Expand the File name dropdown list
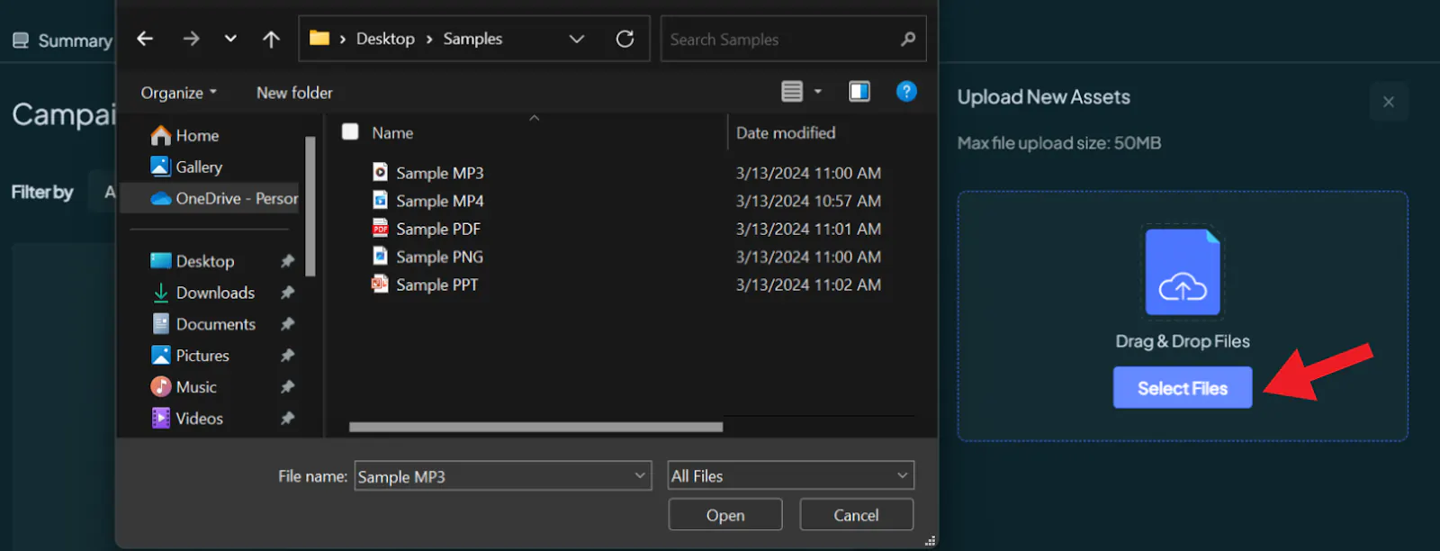 point(640,475)
